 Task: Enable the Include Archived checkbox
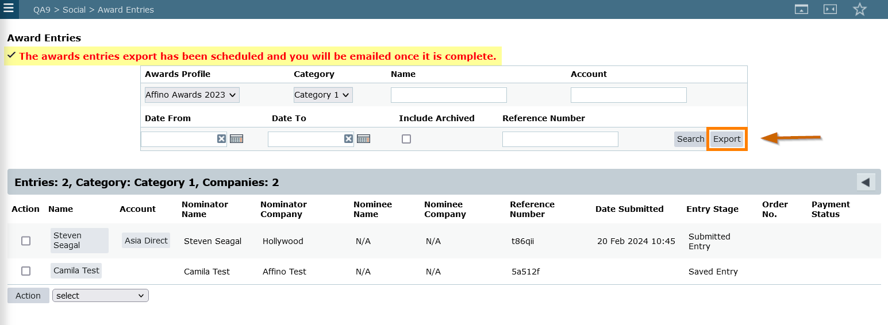coord(406,139)
